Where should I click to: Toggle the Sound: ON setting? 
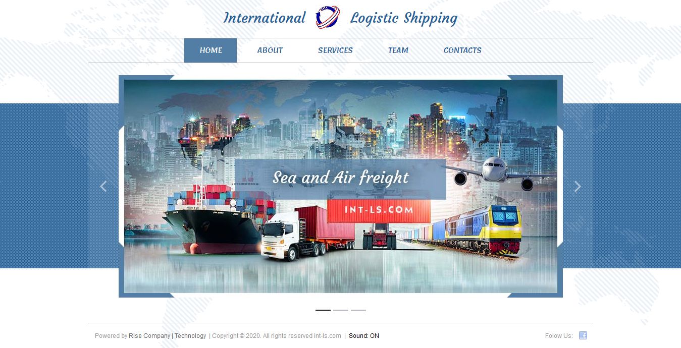pos(364,336)
